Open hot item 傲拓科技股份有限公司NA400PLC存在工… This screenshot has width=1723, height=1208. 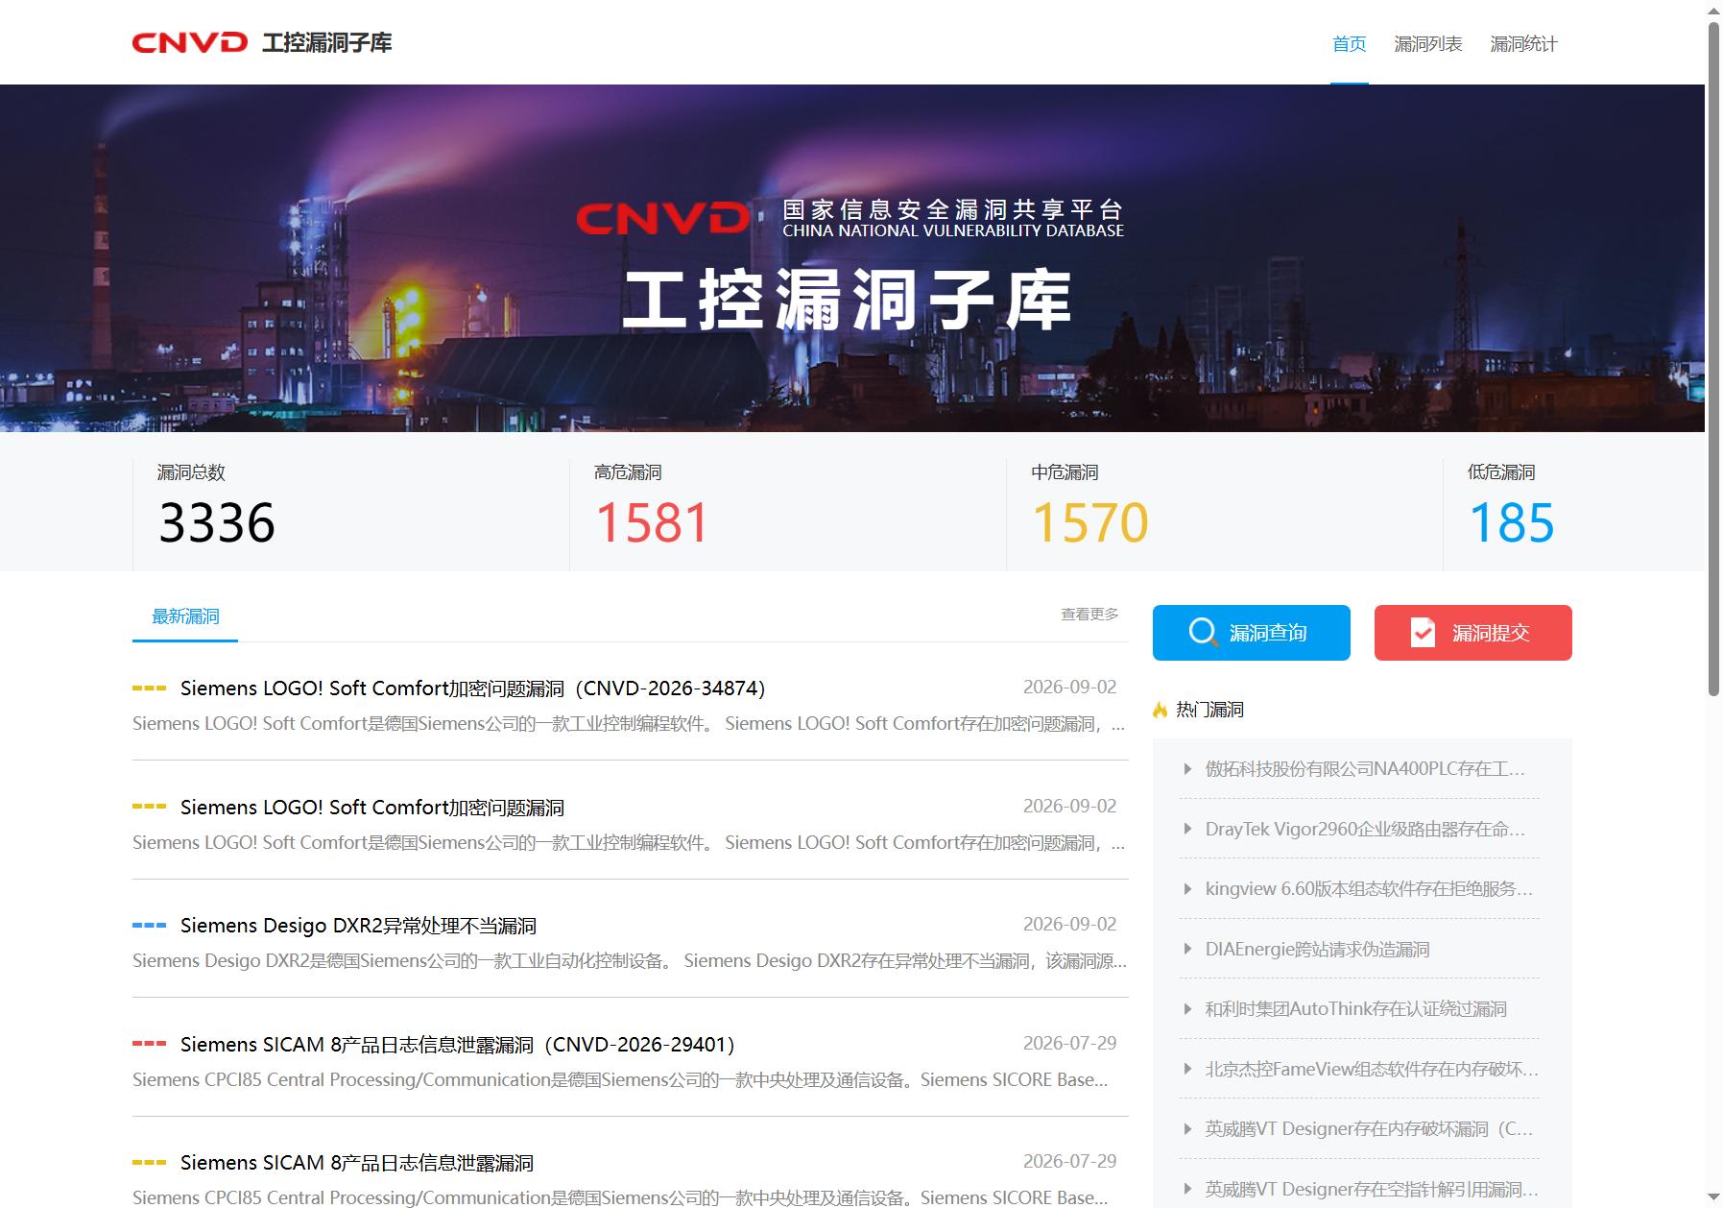[1365, 769]
